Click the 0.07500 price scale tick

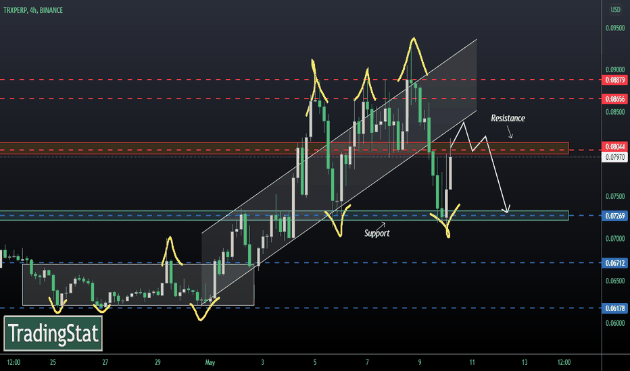[615, 196]
